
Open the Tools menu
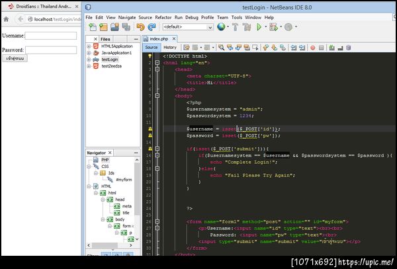(237, 17)
